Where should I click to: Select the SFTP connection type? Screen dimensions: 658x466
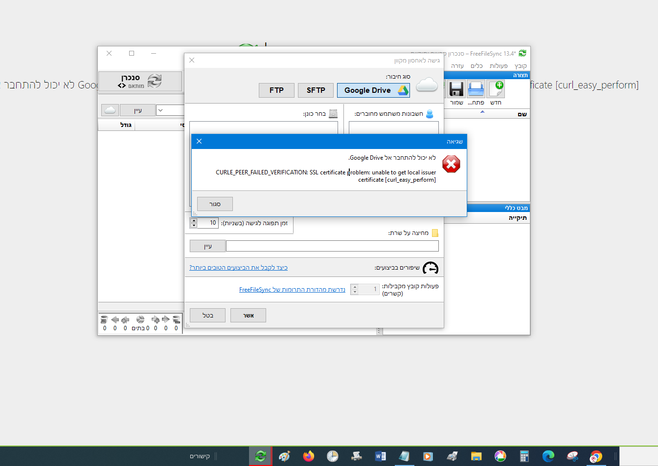pyautogui.click(x=316, y=90)
